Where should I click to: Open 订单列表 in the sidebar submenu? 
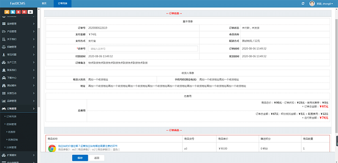point(12,116)
